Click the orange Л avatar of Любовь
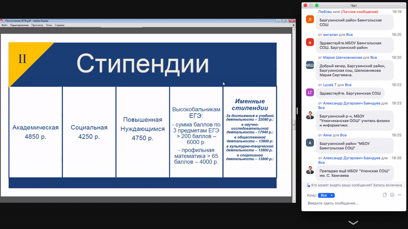Image resolution: width=408 pixels, height=229 pixels. click(x=310, y=19)
